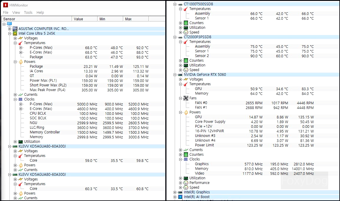The width and height of the screenshot is (340, 201).
Task: Click the CPU Powers flame icon
Action: [21, 62]
